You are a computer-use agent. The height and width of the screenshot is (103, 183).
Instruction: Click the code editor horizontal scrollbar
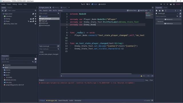click(x=96, y=74)
